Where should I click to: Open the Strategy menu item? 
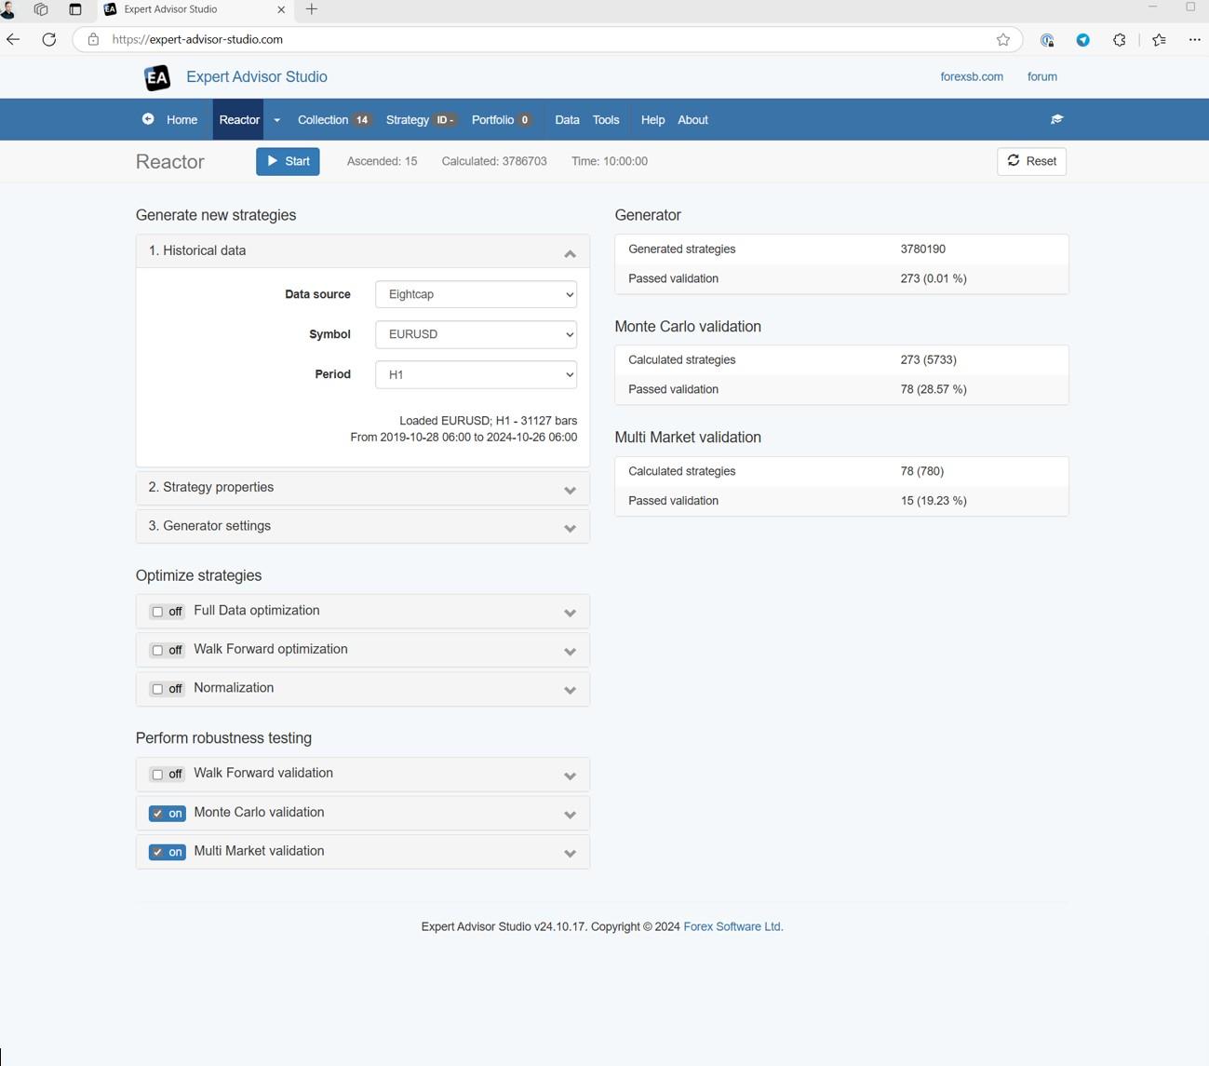coord(421,120)
